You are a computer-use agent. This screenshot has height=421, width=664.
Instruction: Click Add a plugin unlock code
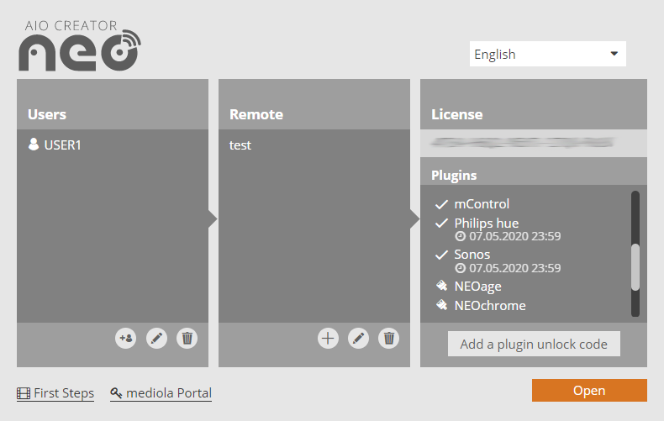tap(534, 344)
